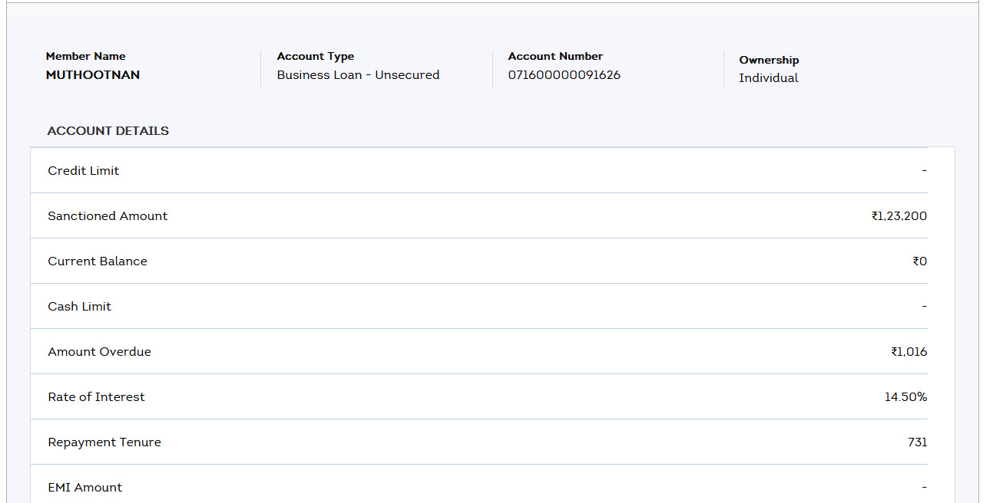Click the ₹1,23,200 sanctioned amount value
The image size is (993, 503).
(x=899, y=216)
